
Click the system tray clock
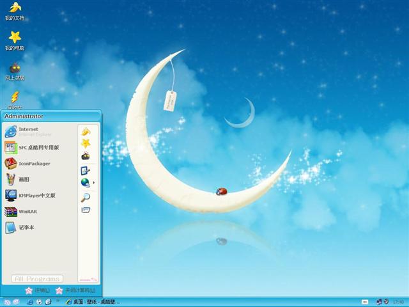pos(398,302)
